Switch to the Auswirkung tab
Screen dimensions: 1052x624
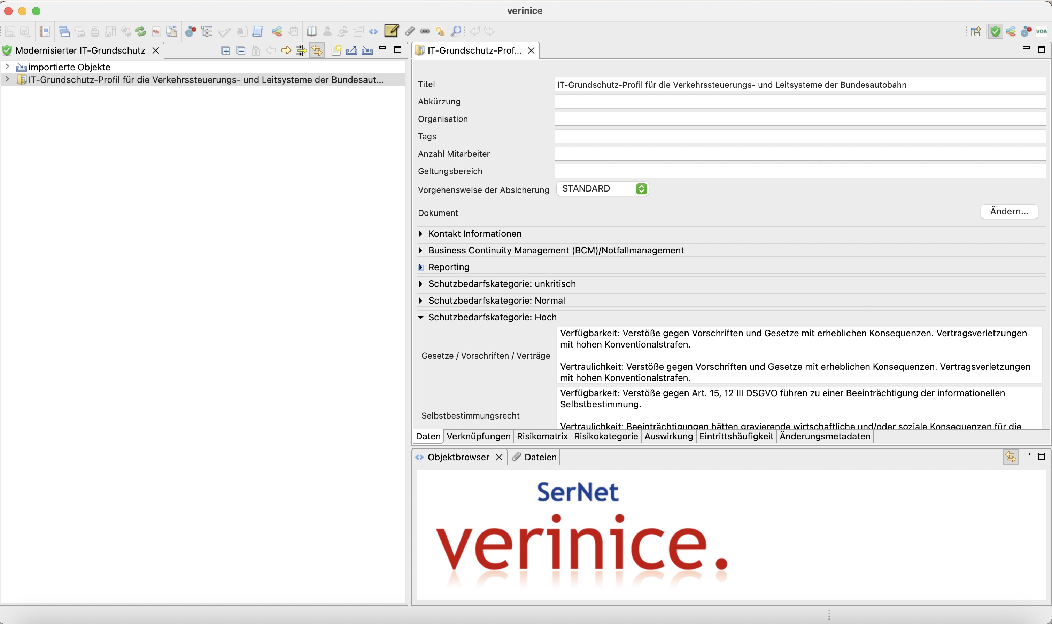(x=668, y=436)
